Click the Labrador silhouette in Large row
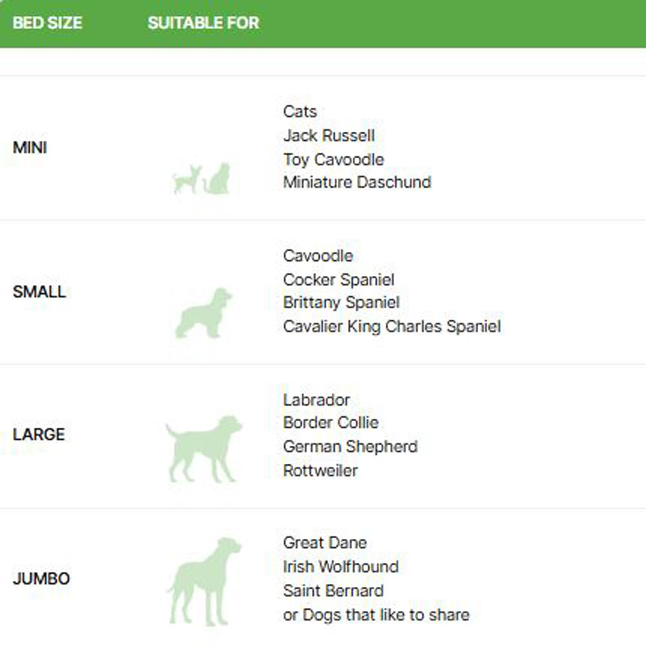Viewport: 646px width, 646px height. tap(203, 448)
